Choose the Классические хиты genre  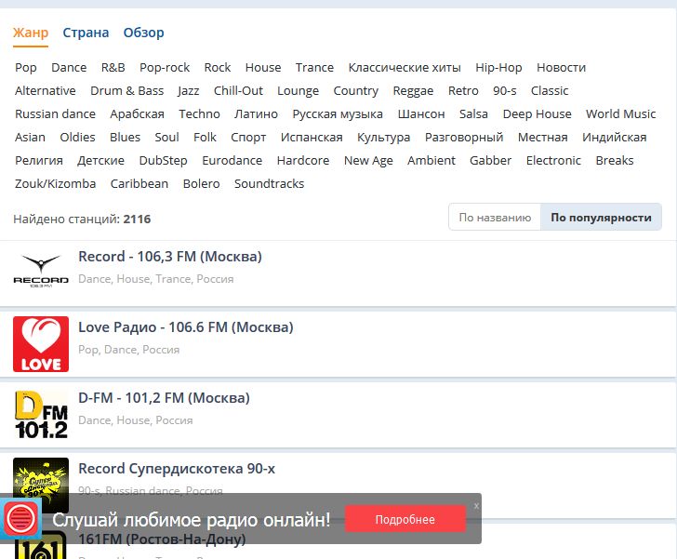tap(404, 67)
